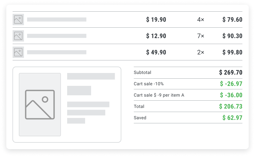Viewport: 255px width, 157px height.
Task: Click the $ 12.90 unit price
Action: point(156,36)
